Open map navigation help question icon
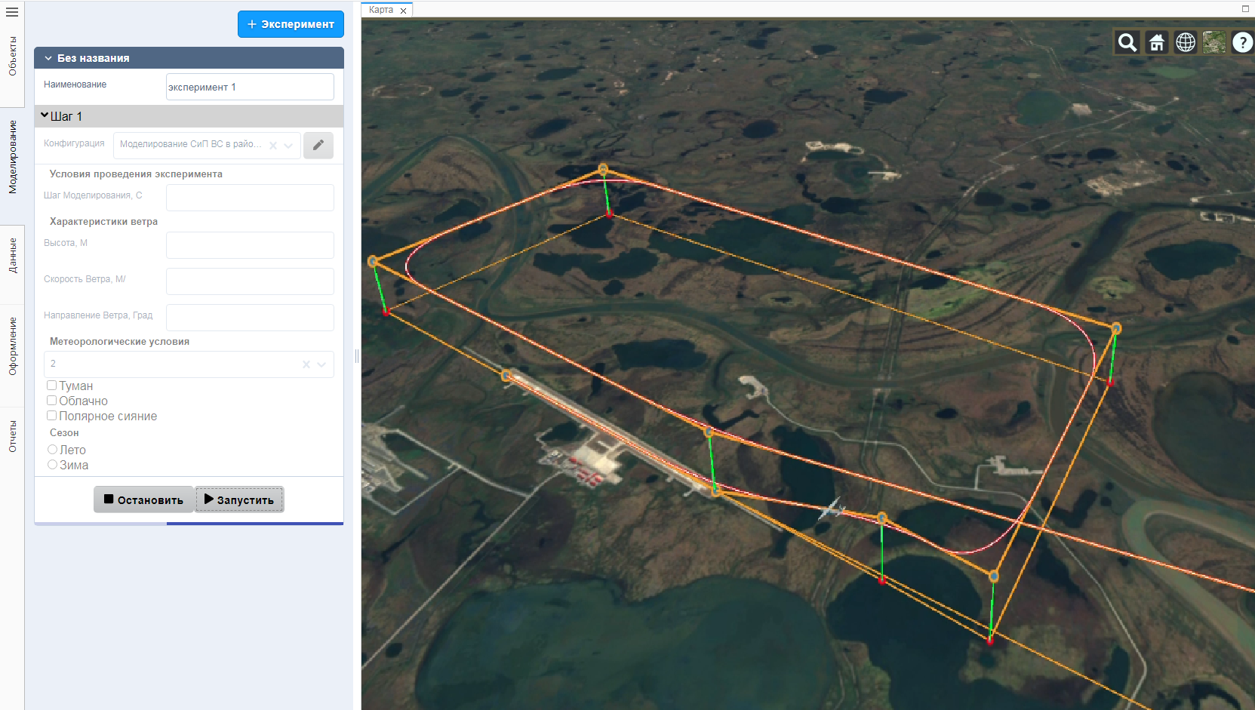Image resolution: width=1255 pixels, height=710 pixels. click(x=1242, y=43)
